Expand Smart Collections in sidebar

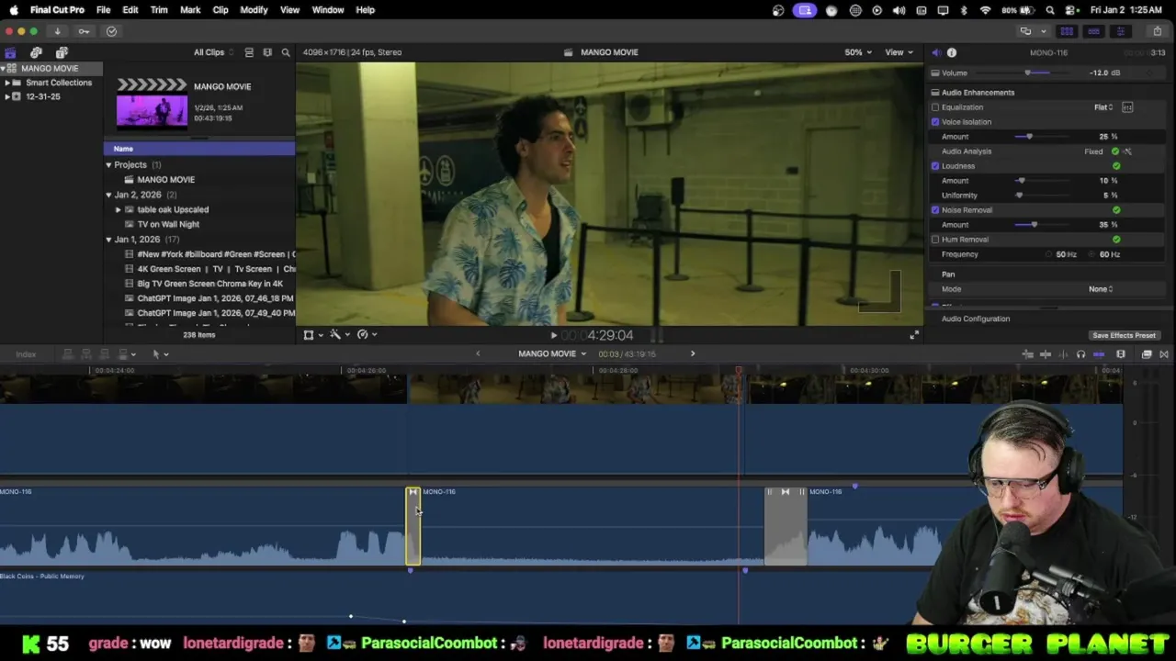[7, 83]
